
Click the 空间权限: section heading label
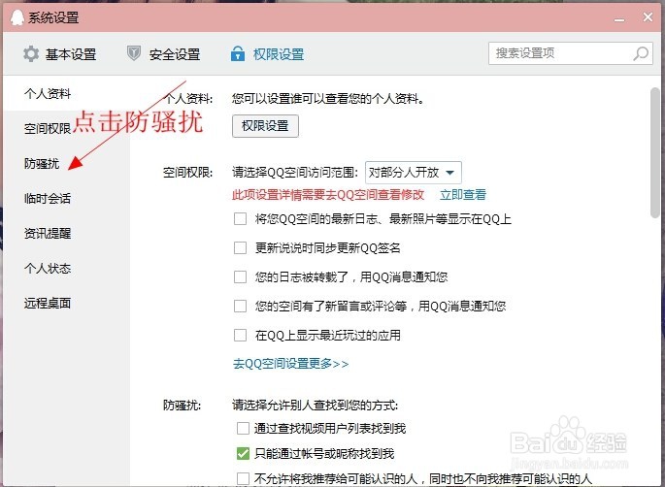pyautogui.click(x=188, y=173)
